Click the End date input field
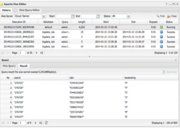Viewport: 180px width, 128px height. point(89,16)
